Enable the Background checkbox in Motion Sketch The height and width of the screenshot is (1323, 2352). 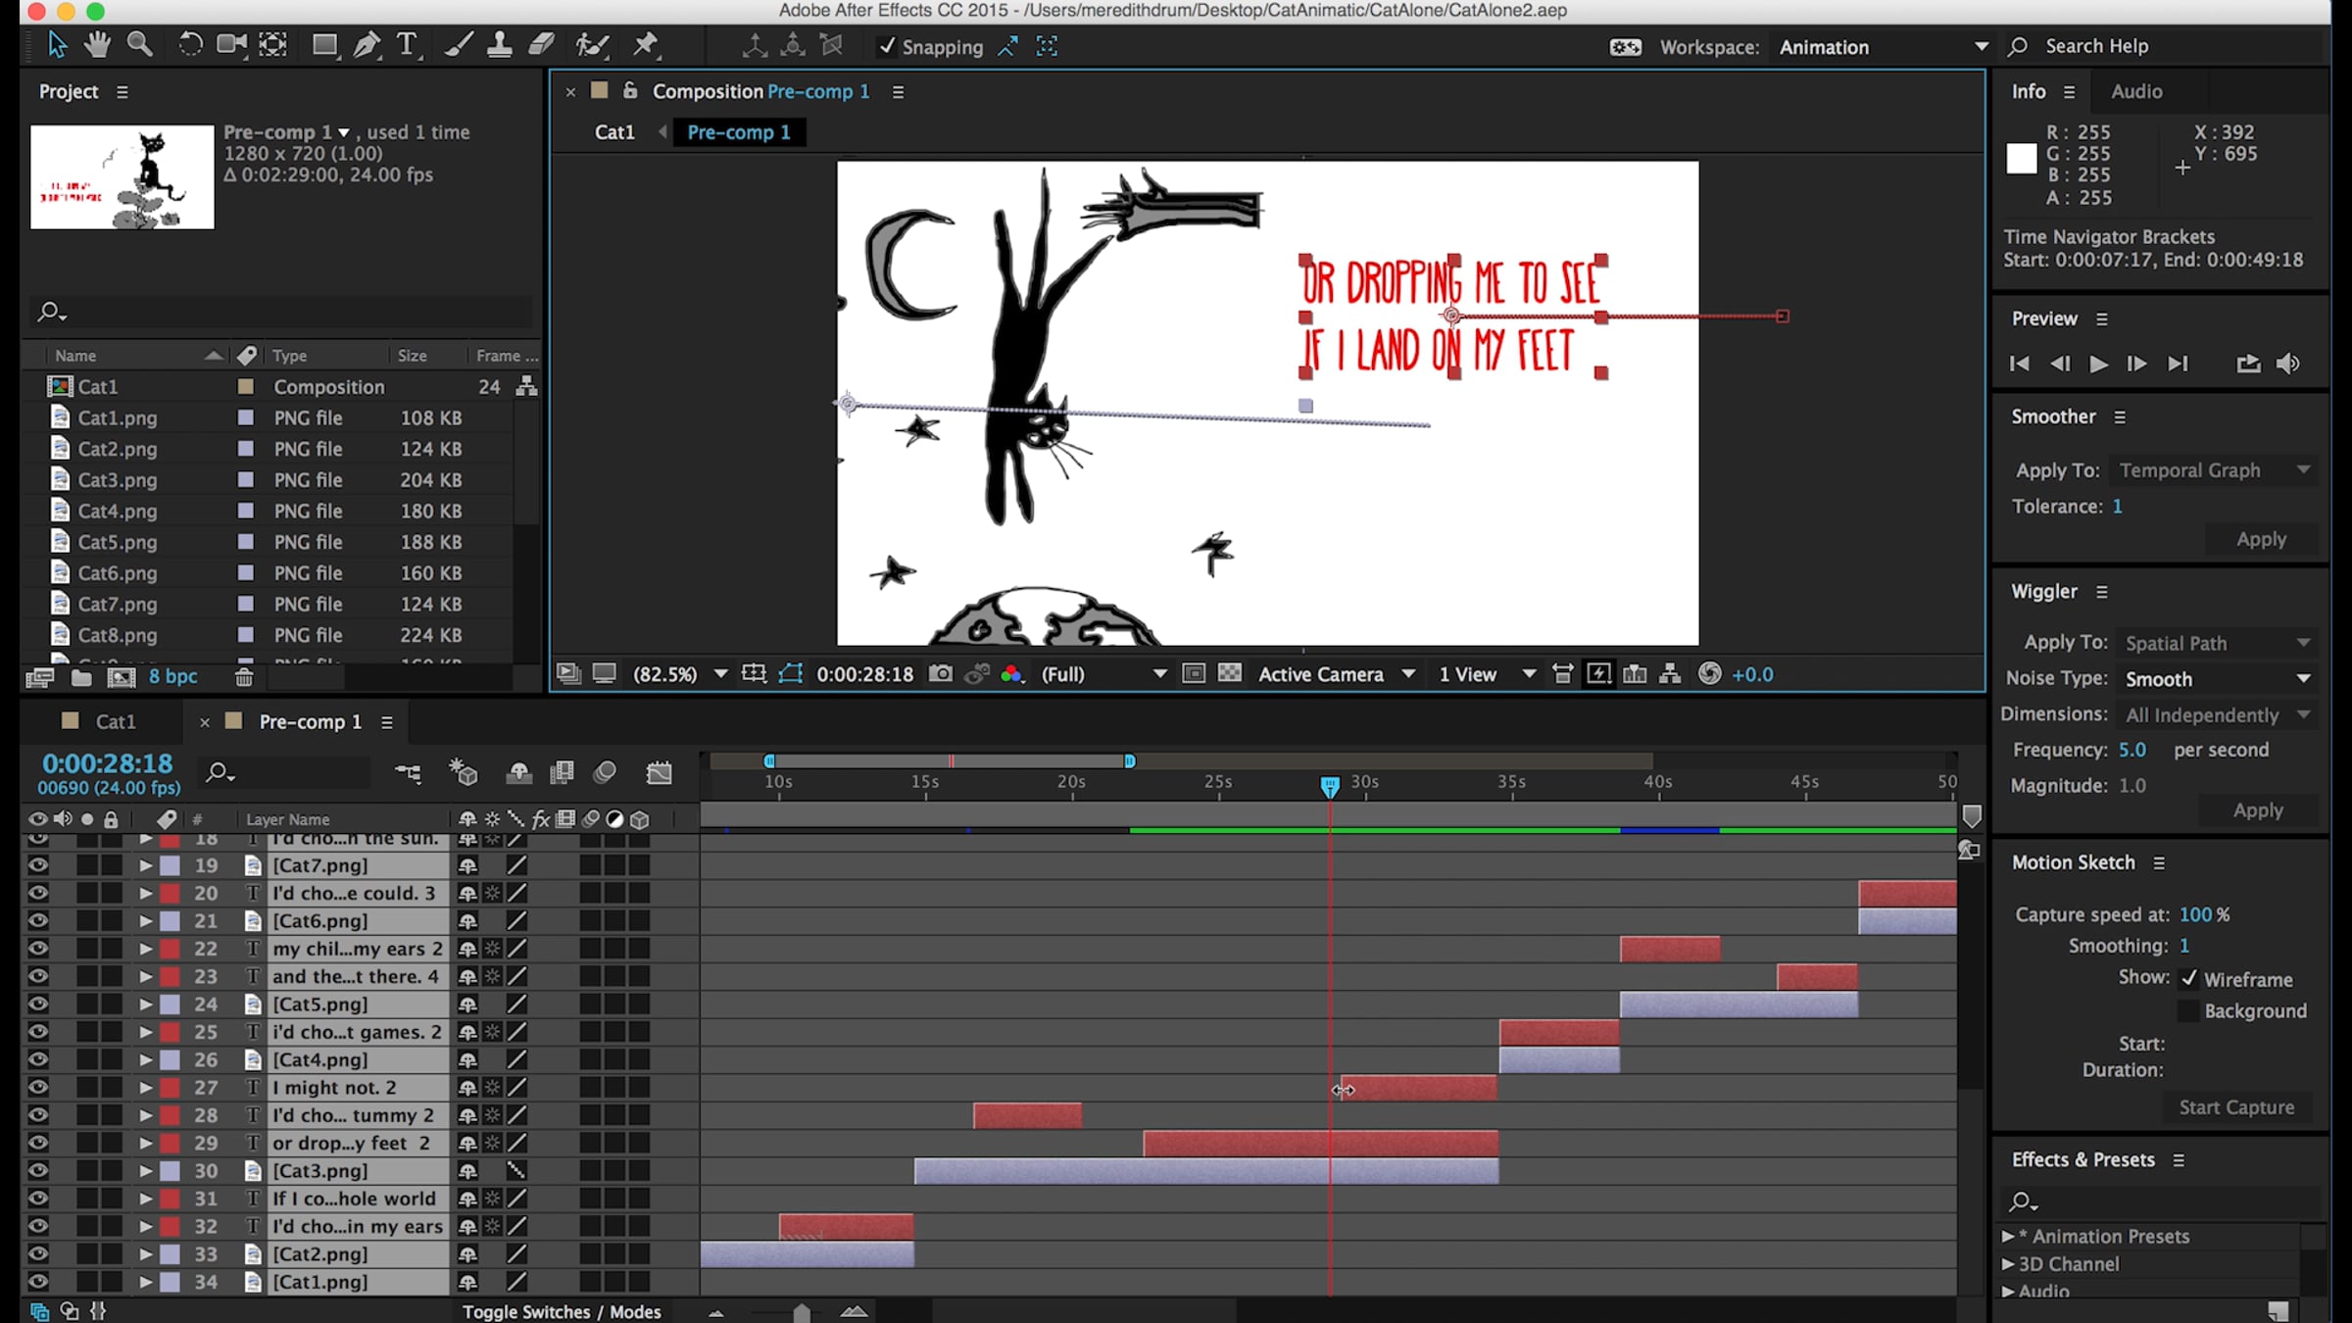click(2187, 1010)
